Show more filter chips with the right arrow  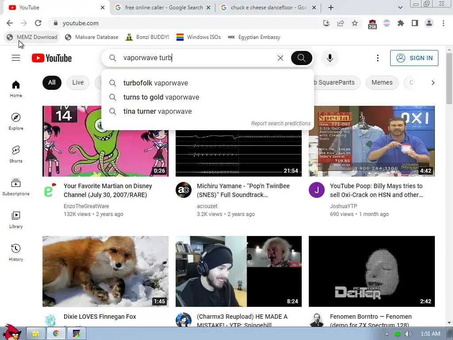[433, 83]
